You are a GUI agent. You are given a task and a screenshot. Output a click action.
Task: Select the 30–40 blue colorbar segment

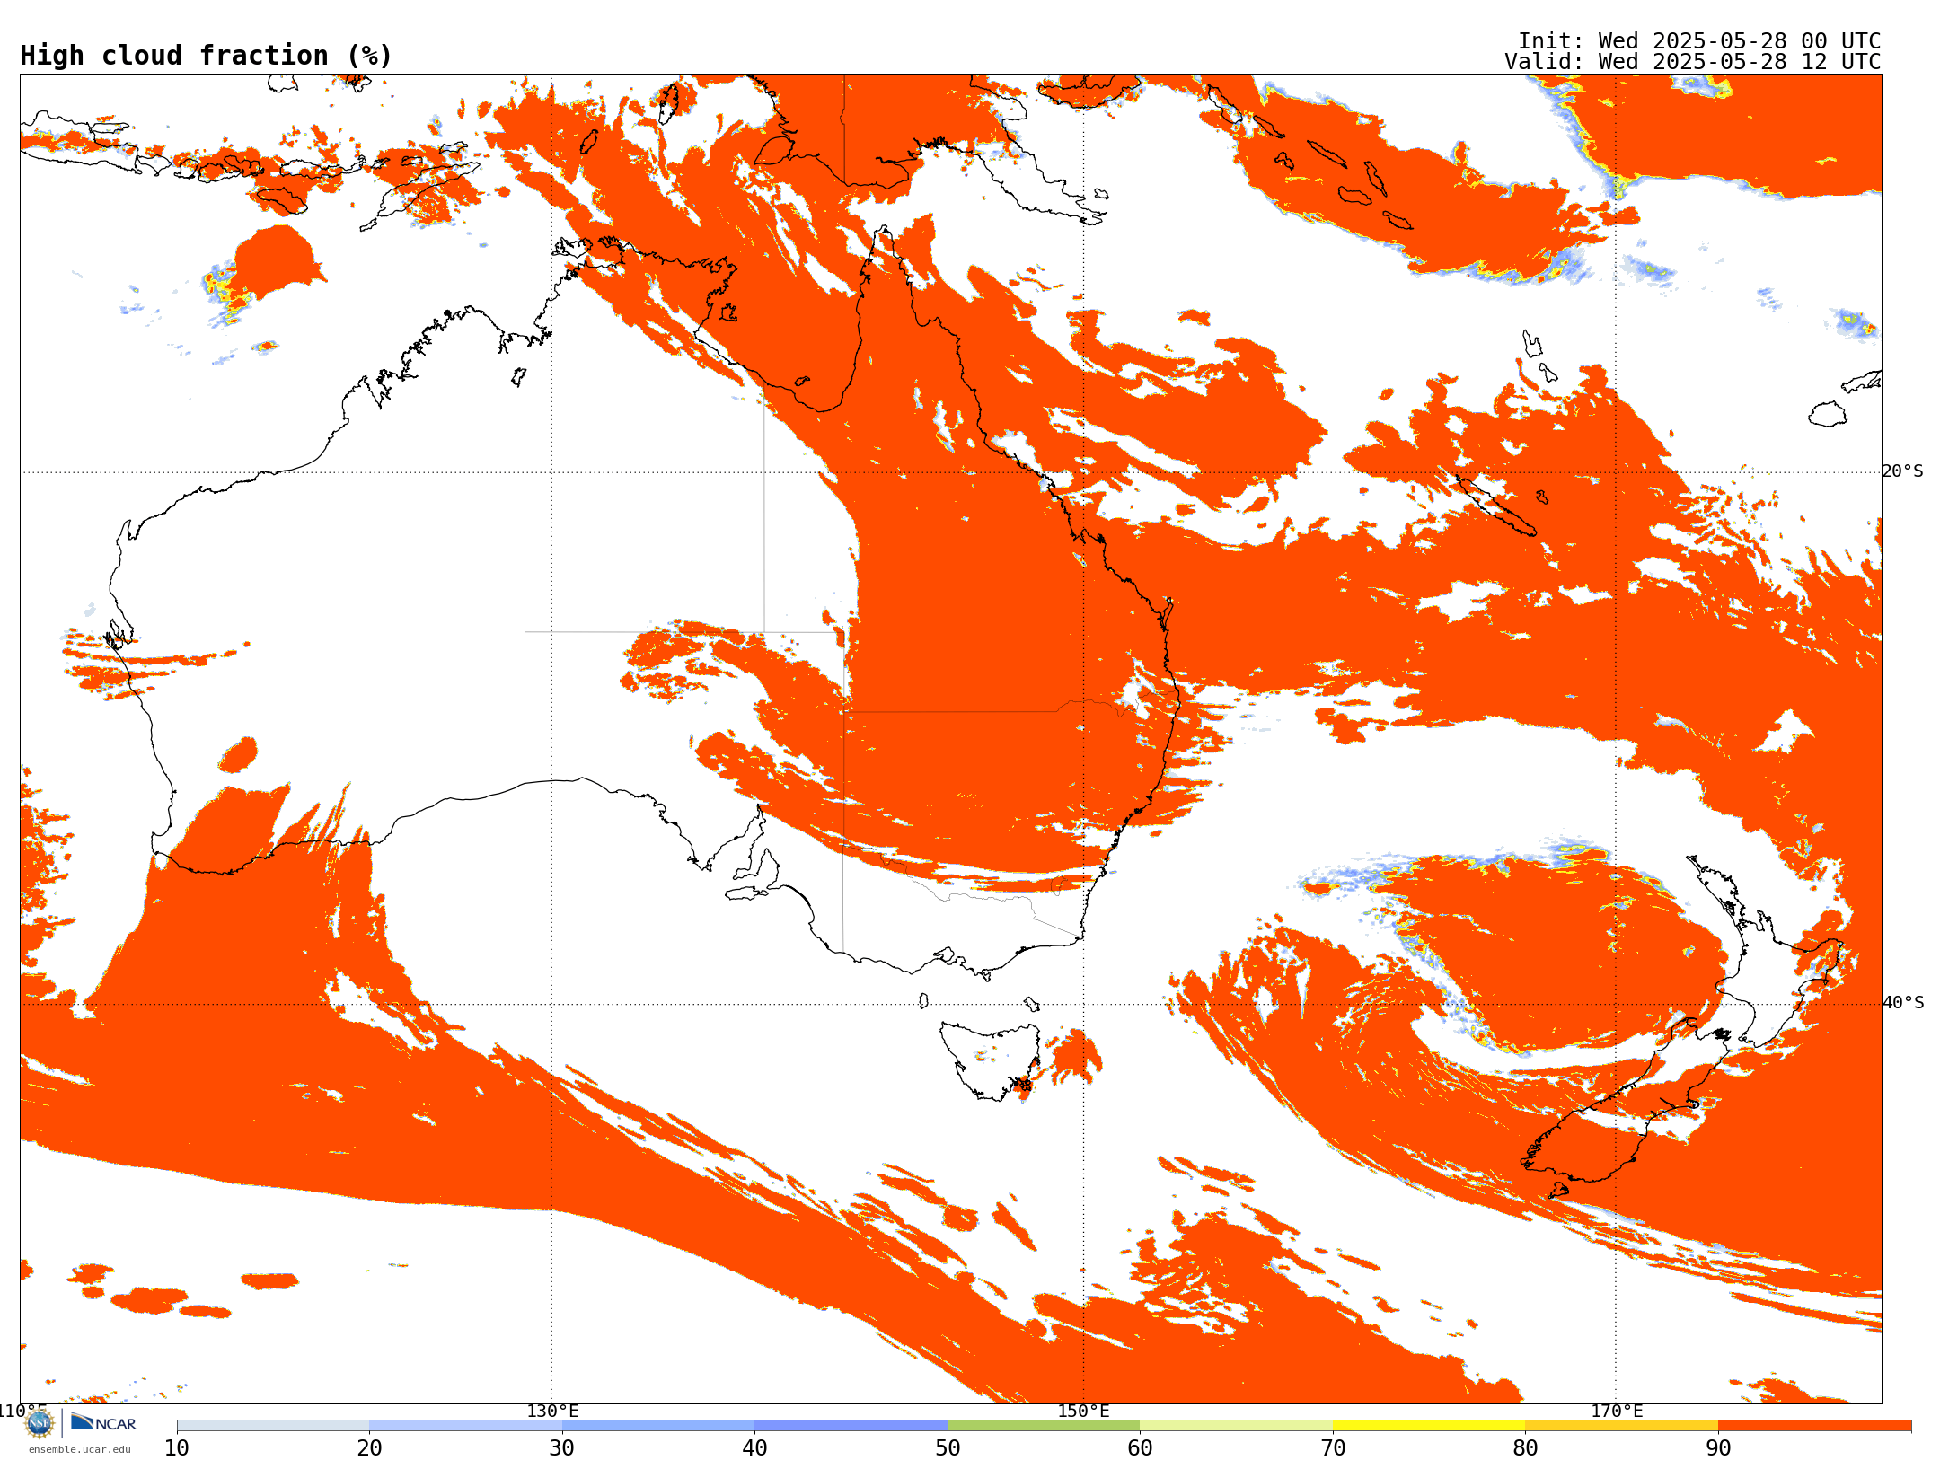[x=658, y=1426]
